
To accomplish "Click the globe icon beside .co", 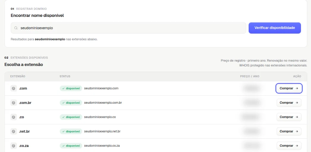I will (x=13, y=117).
